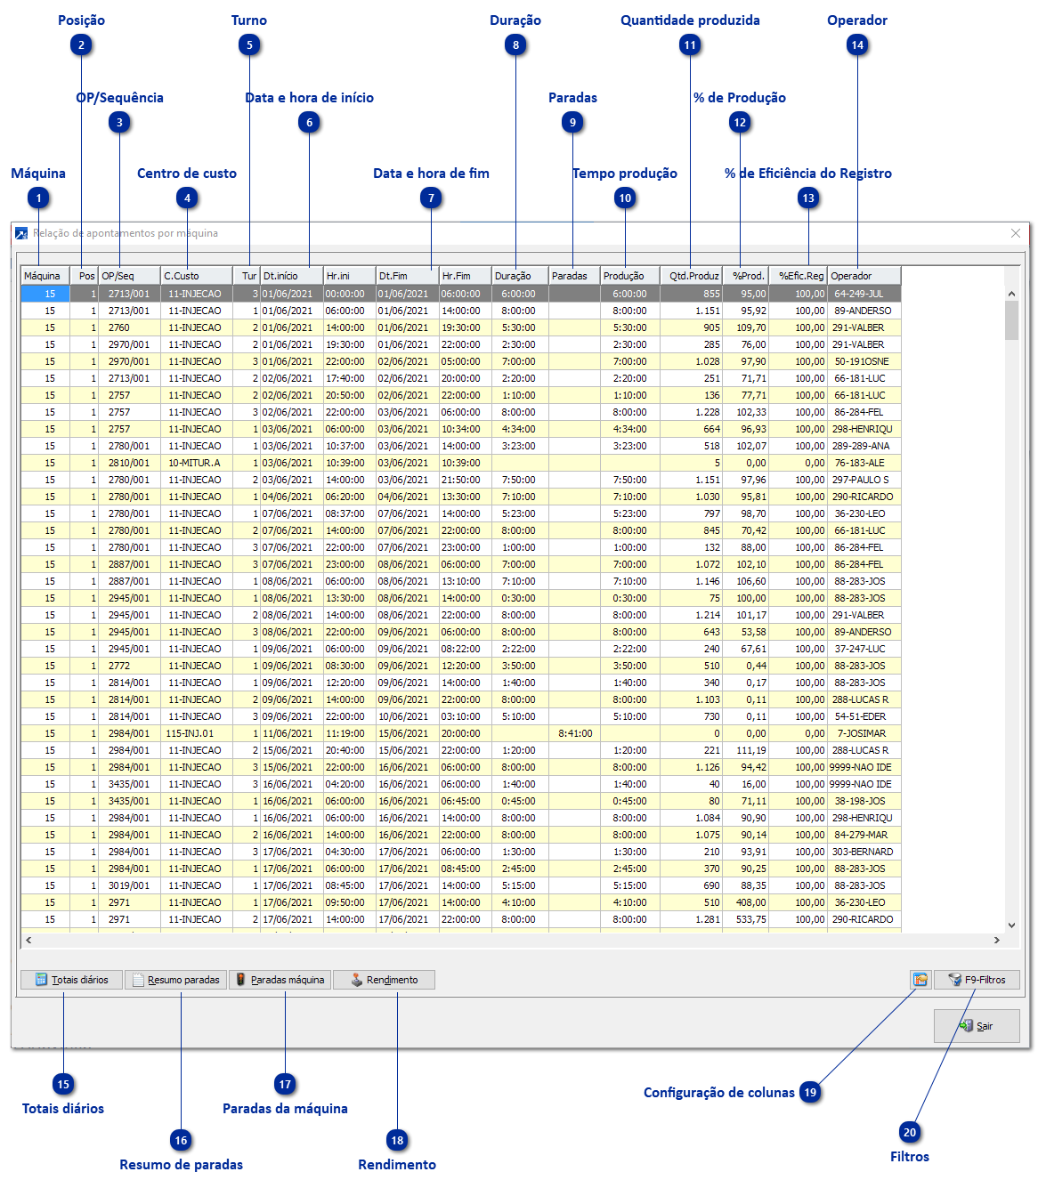Click the app icon in window title bar
This screenshot has width=1038, height=1188.
[x=21, y=234]
